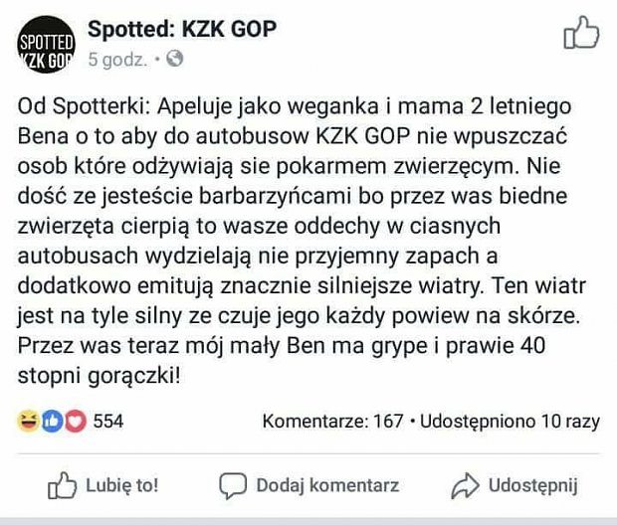
Task: Click the KZK GOP mention in post text
Action: 363,136
